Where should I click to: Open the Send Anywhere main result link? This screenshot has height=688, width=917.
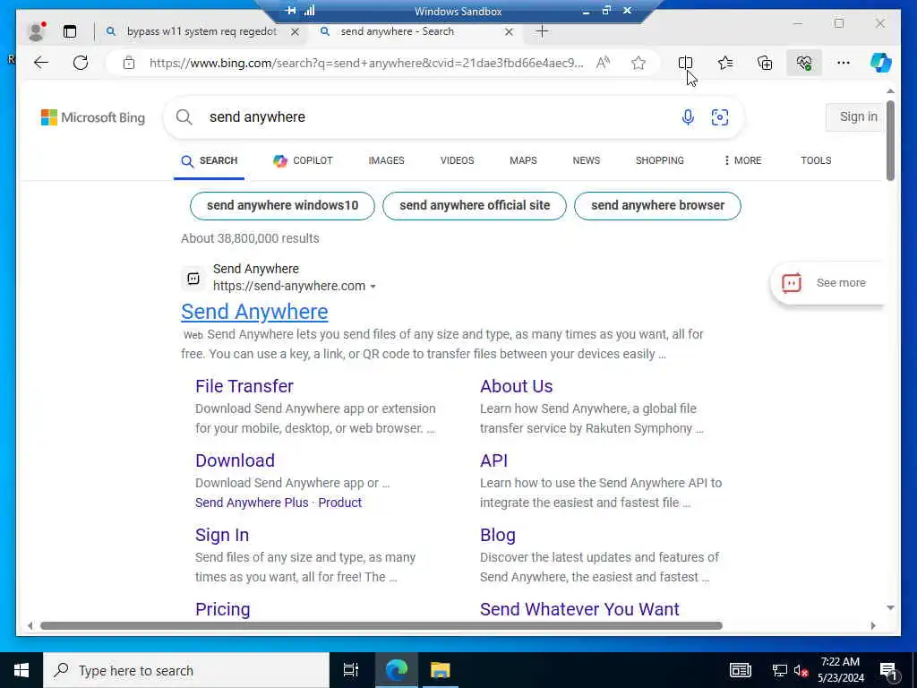pyautogui.click(x=254, y=312)
